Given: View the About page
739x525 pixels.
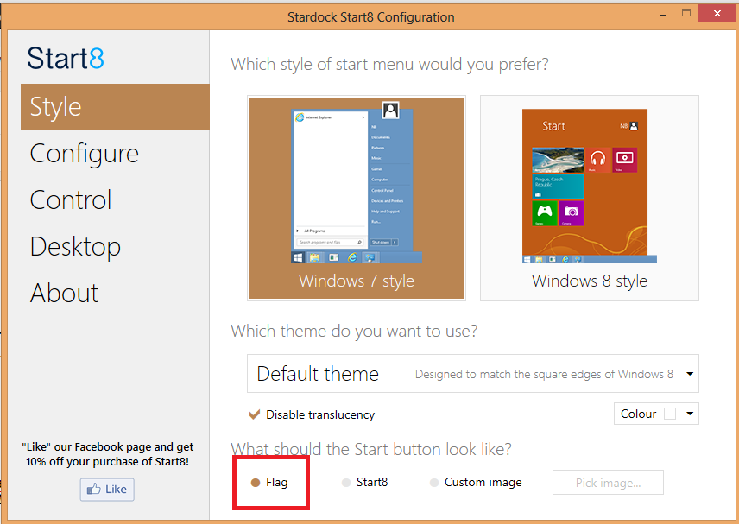Looking at the screenshot, I should point(64,293).
